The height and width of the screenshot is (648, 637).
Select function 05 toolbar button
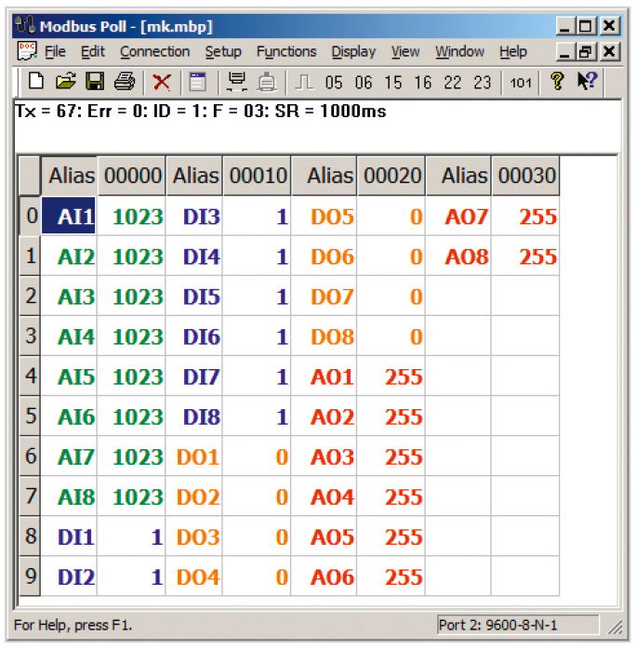pyautogui.click(x=334, y=83)
